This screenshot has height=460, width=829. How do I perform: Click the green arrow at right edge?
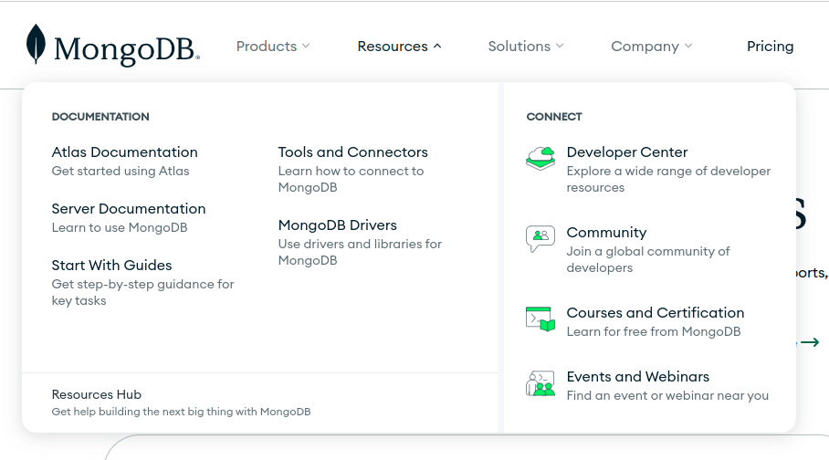810,342
